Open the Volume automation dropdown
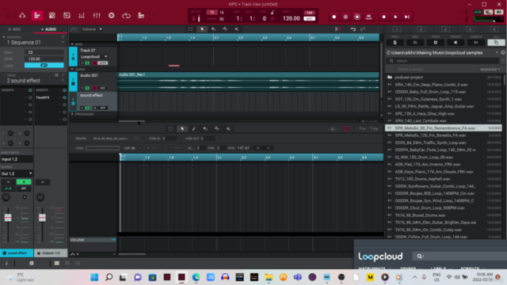Screen dimensions: 507x285 pyautogui.click(x=92, y=29)
